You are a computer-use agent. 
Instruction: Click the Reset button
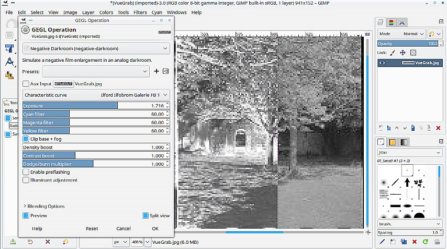[x=92, y=229]
